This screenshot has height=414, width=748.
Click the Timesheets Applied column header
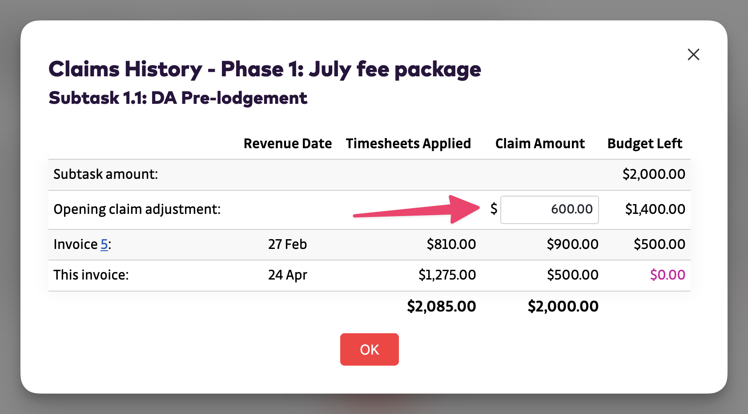coord(408,143)
